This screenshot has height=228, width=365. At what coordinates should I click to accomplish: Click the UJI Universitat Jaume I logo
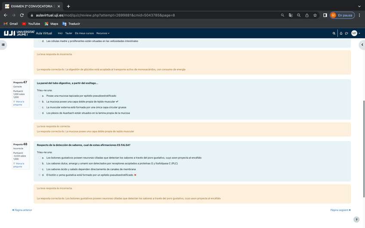click(x=19, y=33)
